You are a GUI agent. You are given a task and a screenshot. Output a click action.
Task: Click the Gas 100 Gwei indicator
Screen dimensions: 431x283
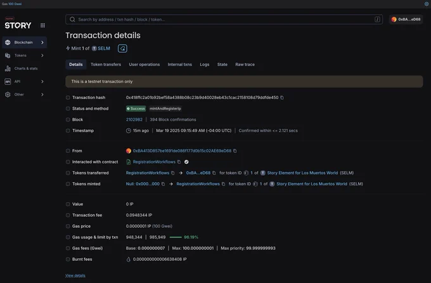pos(12,4)
